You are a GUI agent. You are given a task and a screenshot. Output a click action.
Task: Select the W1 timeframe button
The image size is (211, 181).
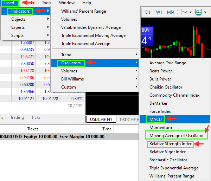tap(159, 12)
